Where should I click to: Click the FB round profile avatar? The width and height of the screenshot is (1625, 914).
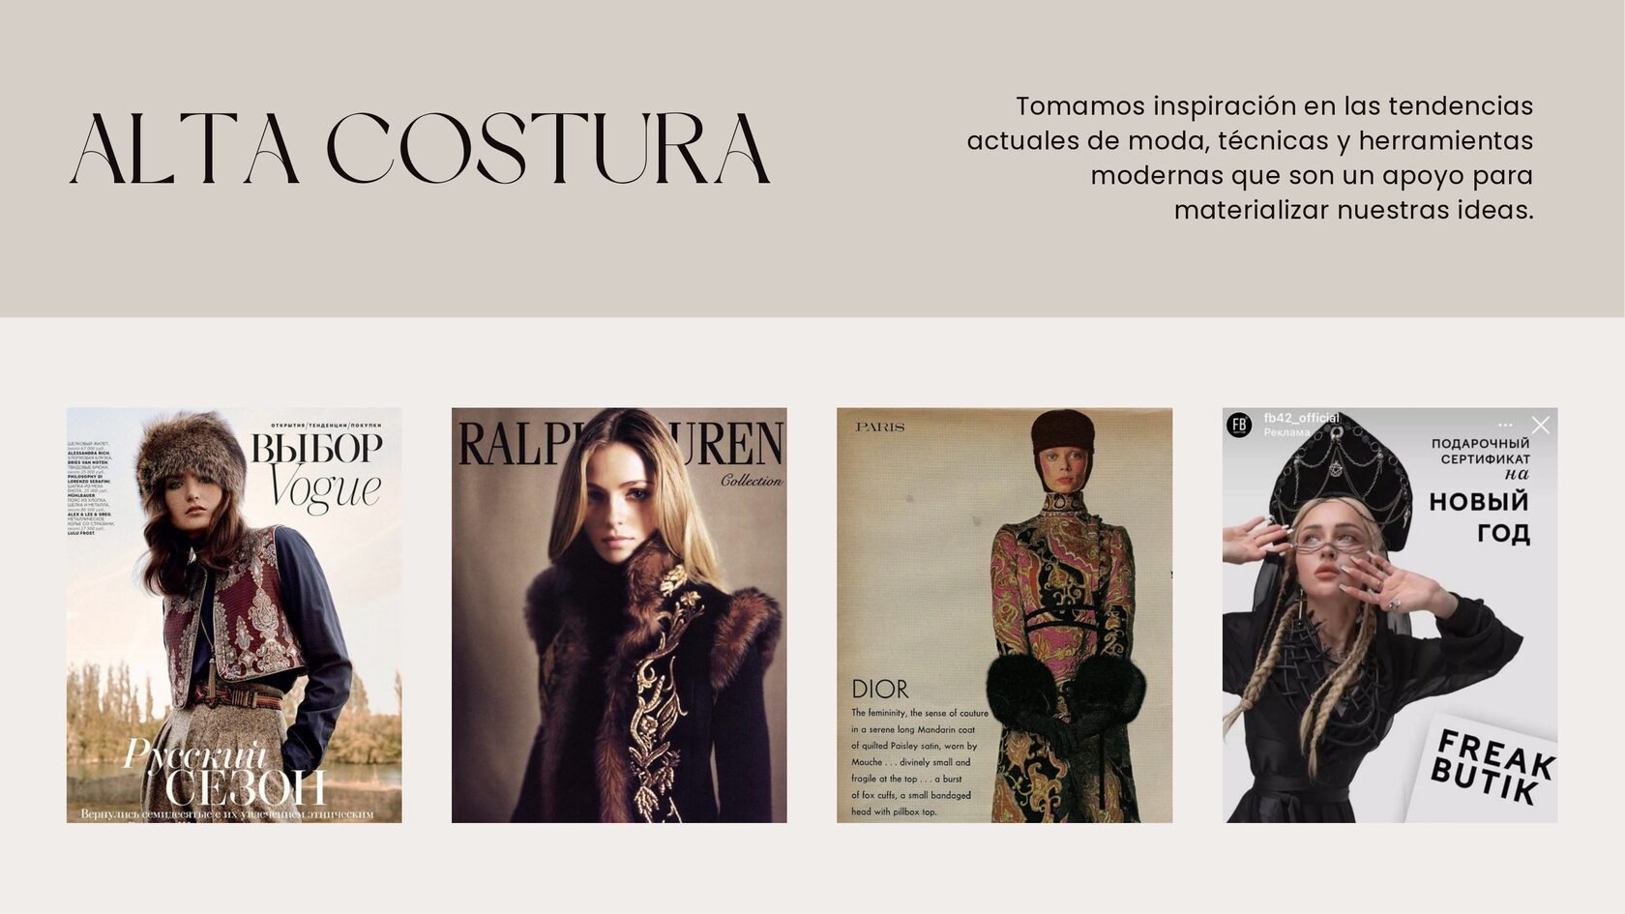[x=1239, y=425]
